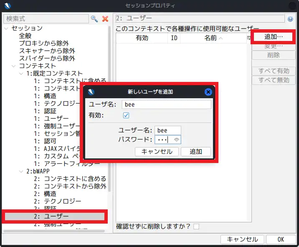The width and height of the screenshot is (299, 247).
Task: Click the table column chooser icon
Action: 249,38
